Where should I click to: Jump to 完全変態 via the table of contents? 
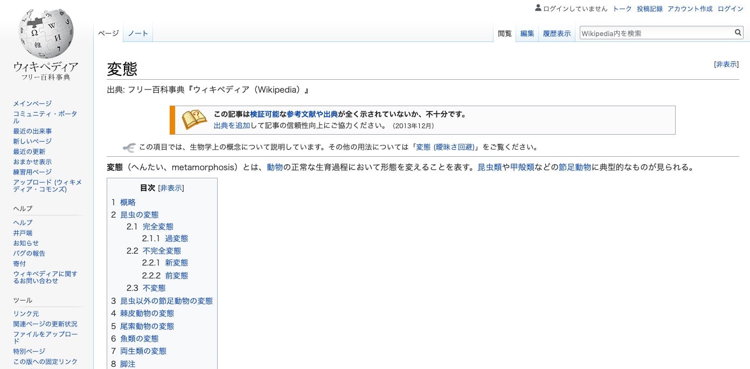[158, 226]
